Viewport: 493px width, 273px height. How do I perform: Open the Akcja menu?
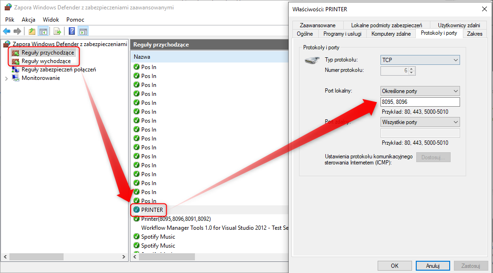(x=28, y=20)
